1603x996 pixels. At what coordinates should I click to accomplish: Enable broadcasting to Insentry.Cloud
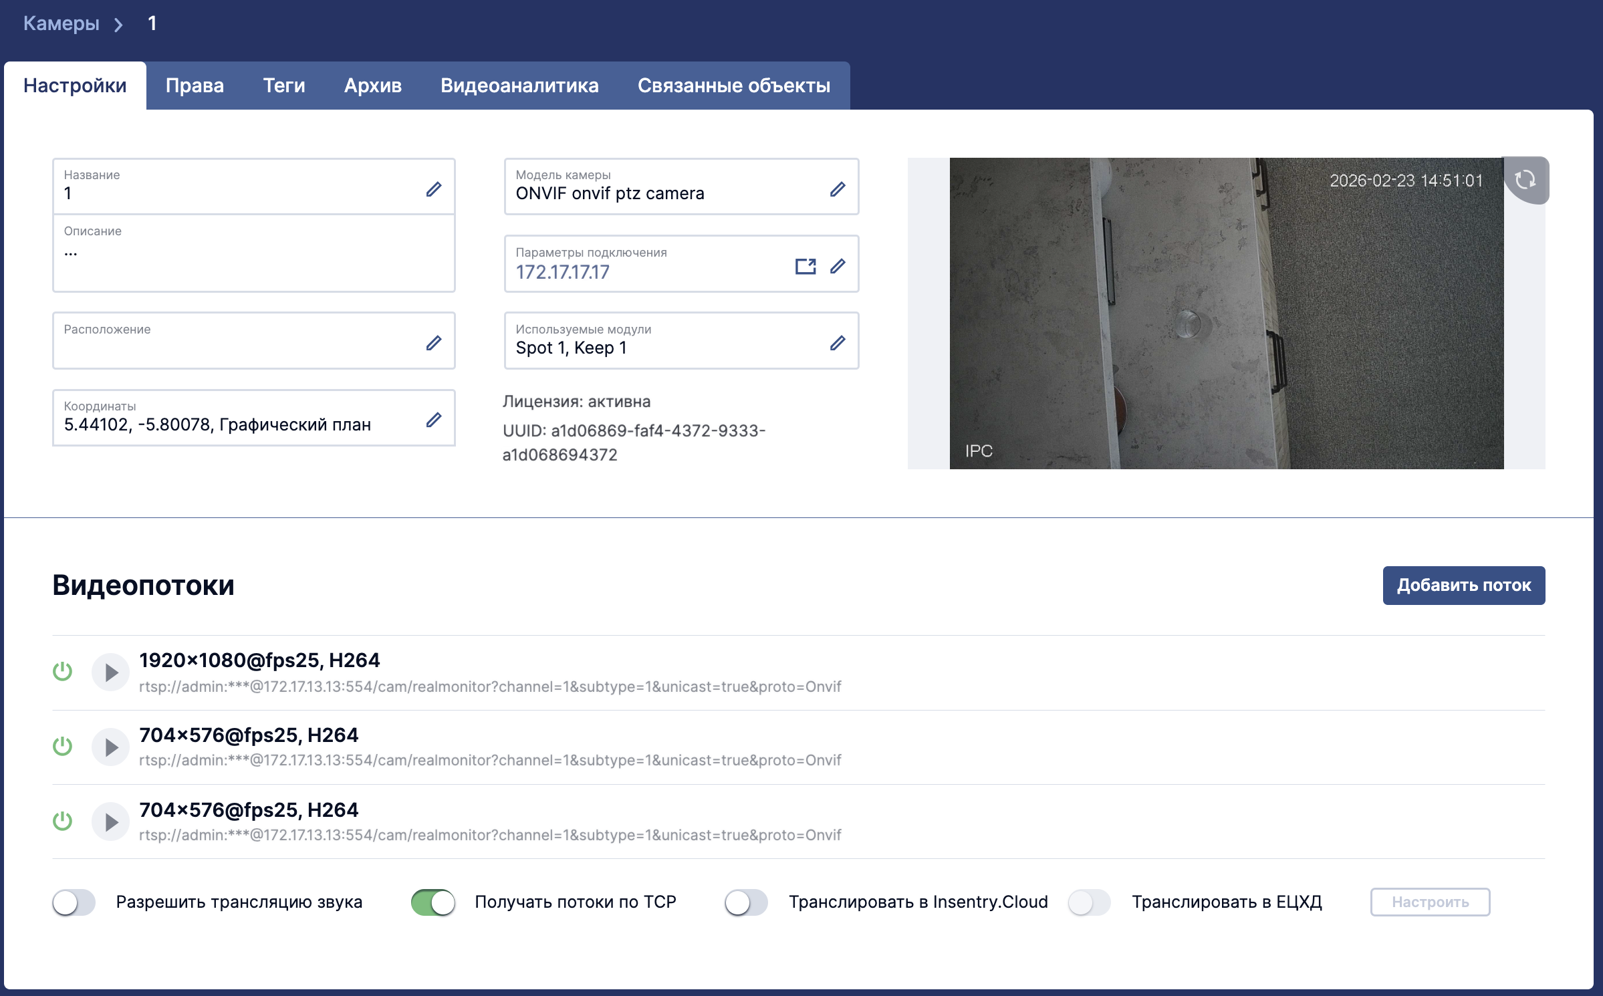pyautogui.click(x=747, y=902)
